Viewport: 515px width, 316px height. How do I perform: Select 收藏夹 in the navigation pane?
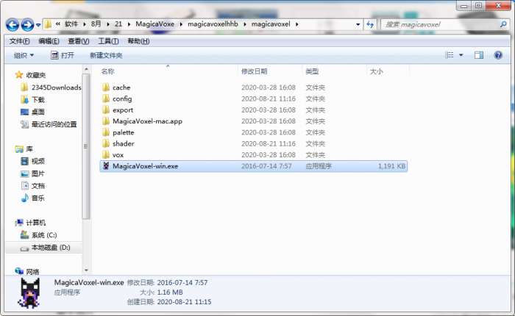[36, 75]
